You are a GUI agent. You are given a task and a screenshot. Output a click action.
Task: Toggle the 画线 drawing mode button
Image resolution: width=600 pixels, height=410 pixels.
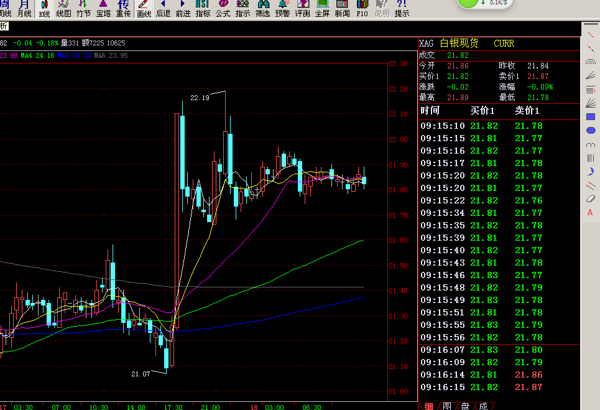pos(144,8)
